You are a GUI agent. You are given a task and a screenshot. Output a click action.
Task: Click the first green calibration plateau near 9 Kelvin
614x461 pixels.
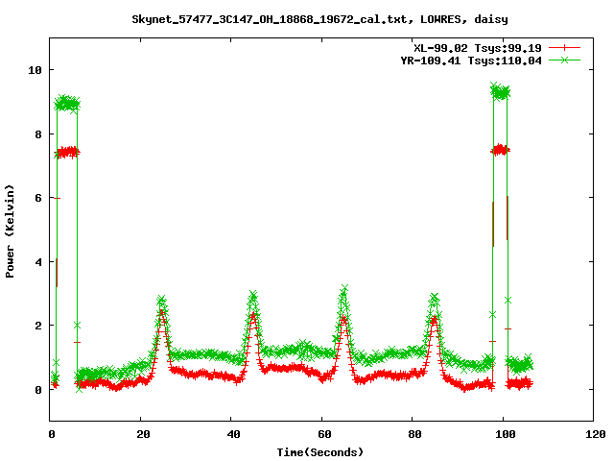click(67, 104)
